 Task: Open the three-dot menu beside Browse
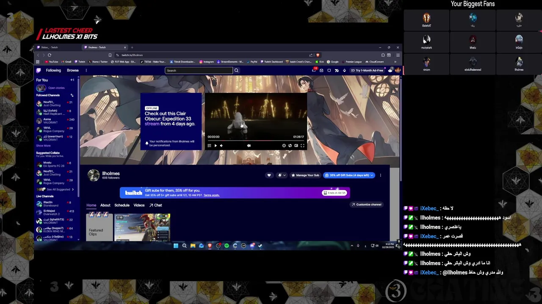point(86,71)
